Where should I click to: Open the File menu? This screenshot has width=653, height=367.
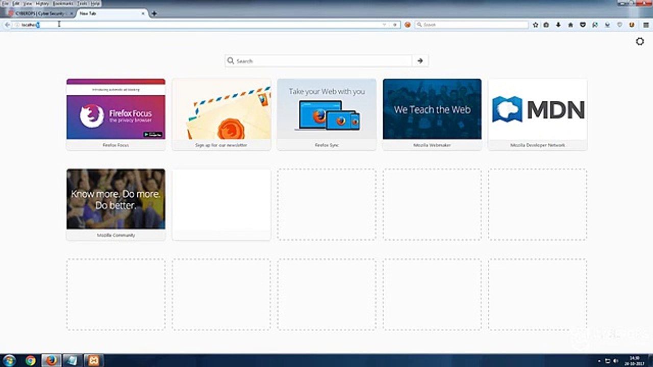[x=6, y=4]
